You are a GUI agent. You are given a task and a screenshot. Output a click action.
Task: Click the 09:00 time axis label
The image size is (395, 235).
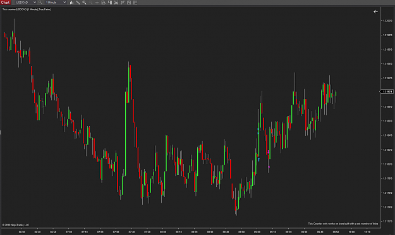pyautogui.click(x=257, y=232)
